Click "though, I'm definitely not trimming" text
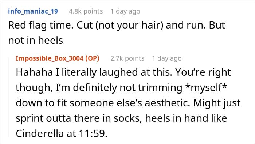This screenshot has width=255, height=144. [99, 88]
